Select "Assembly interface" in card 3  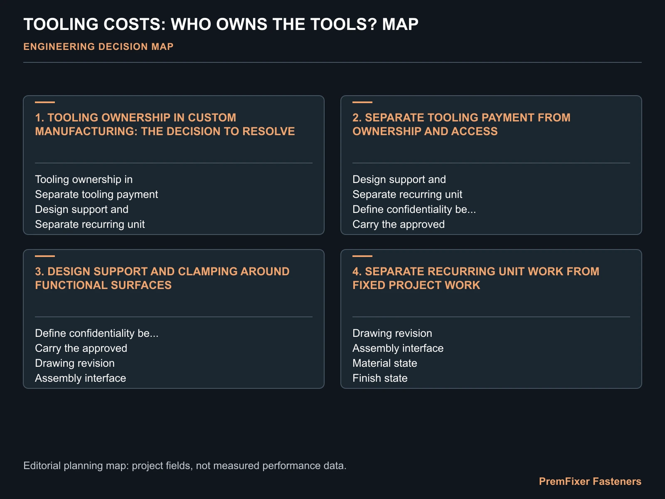(81, 378)
